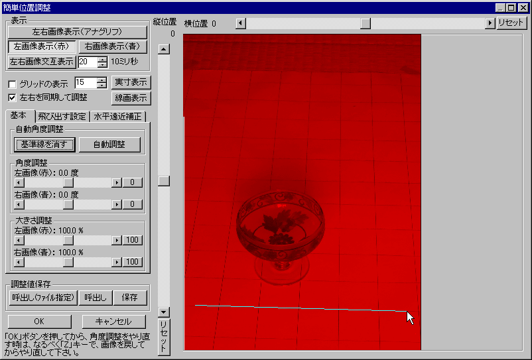Enable the グリッドの表示 checkbox
The height and width of the screenshot is (360, 532).
[12, 84]
